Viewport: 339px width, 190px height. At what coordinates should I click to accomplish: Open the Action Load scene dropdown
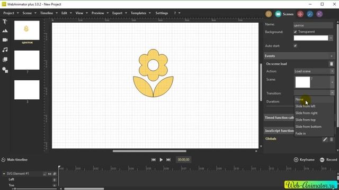point(314,71)
